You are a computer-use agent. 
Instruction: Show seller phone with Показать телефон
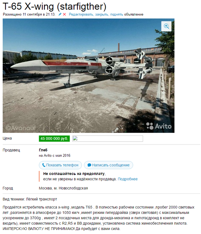[60, 165]
